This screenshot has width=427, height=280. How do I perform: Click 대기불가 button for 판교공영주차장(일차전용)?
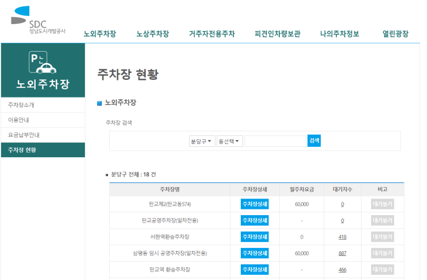point(382,220)
